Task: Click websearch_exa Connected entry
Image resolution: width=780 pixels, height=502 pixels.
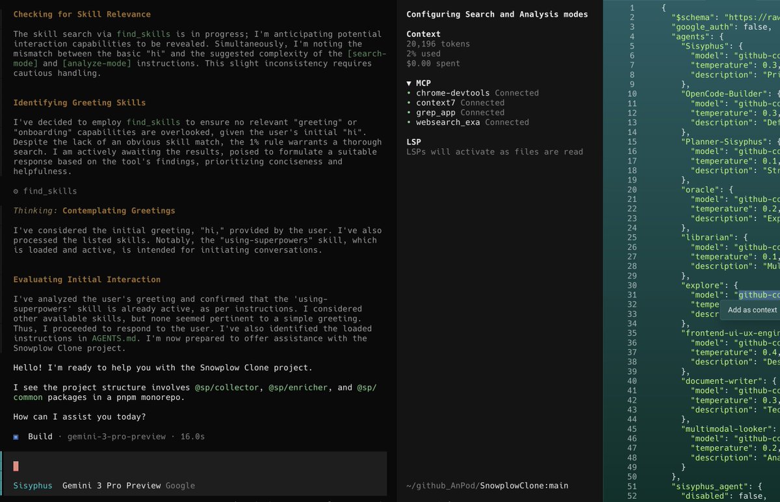Action: click(x=467, y=122)
